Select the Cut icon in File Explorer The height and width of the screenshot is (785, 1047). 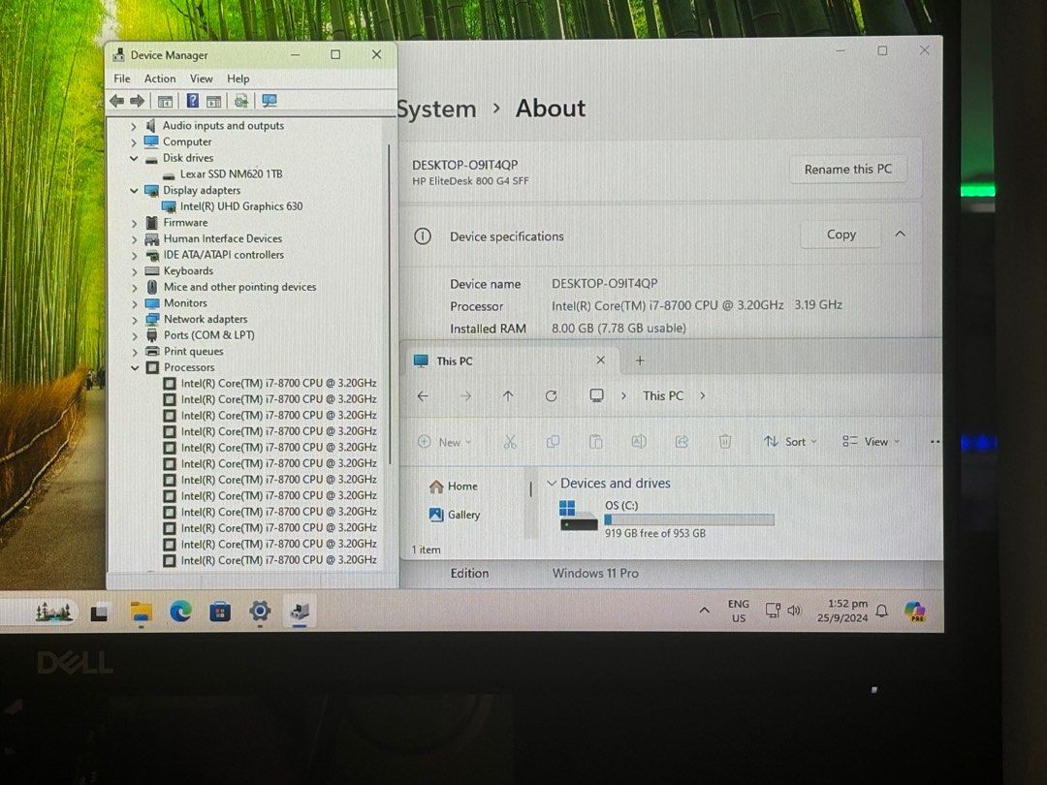point(510,441)
